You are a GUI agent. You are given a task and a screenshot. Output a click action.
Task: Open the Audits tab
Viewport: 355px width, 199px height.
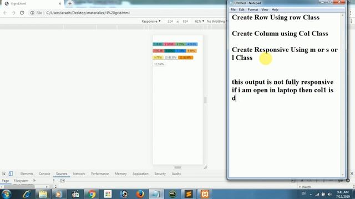pyautogui.click(x=176, y=174)
